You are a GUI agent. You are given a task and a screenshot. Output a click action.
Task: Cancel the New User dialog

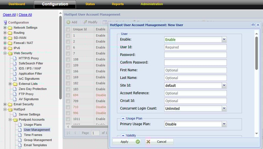coord(159,142)
